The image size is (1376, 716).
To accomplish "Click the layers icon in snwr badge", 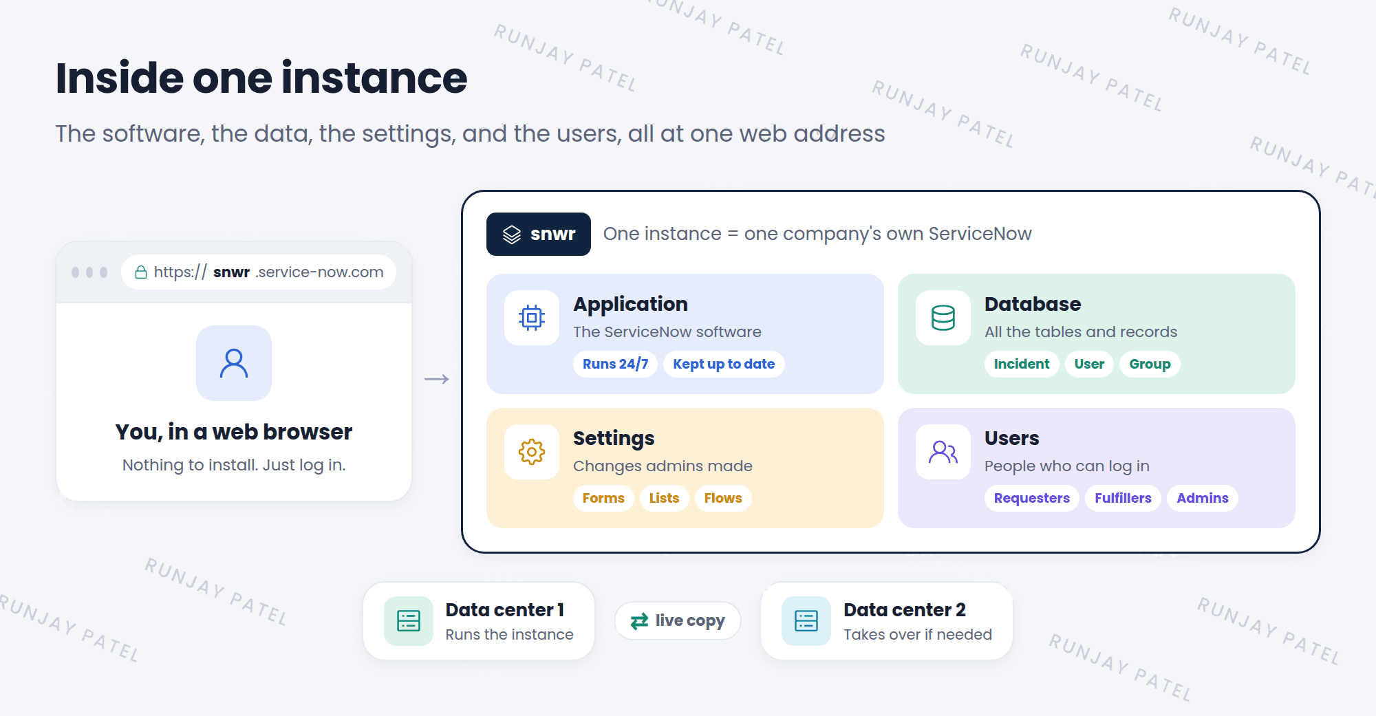I will point(512,235).
